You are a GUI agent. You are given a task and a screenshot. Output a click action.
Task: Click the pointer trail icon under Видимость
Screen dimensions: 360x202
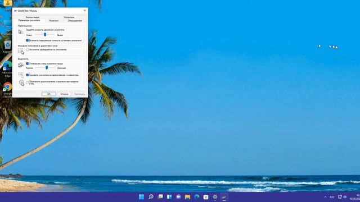(x=21, y=65)
